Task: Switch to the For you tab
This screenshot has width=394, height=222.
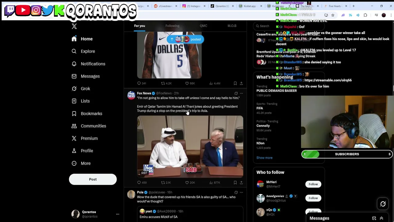Action: (139, 26)
